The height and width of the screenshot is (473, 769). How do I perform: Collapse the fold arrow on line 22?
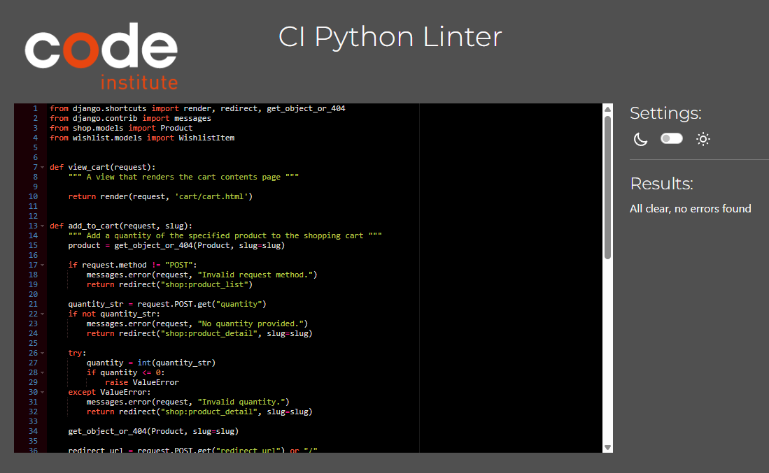click(43, 314)
